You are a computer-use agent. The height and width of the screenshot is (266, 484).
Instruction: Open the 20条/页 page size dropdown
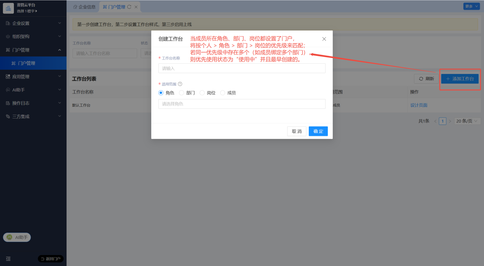[468, 121]
